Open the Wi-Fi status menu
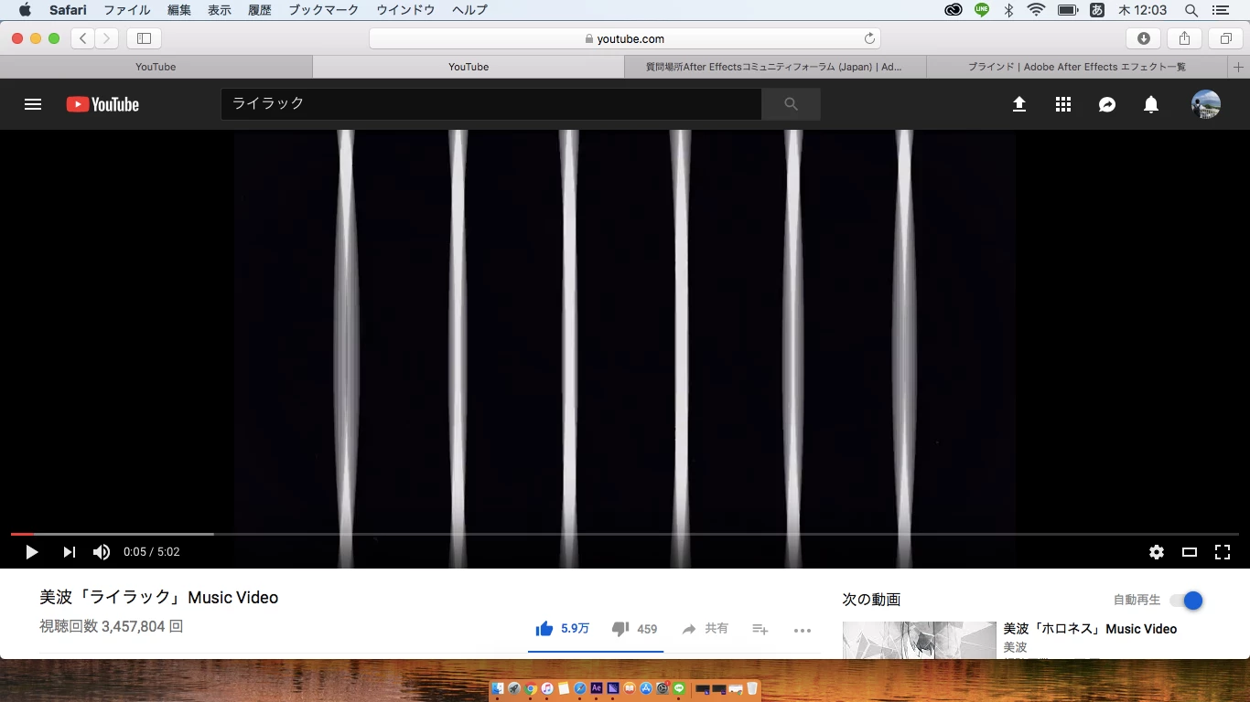 [1036, 10]
